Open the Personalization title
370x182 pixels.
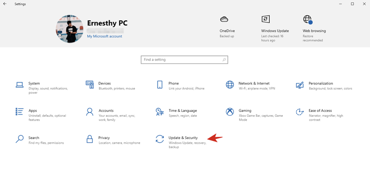coord(321,84)
